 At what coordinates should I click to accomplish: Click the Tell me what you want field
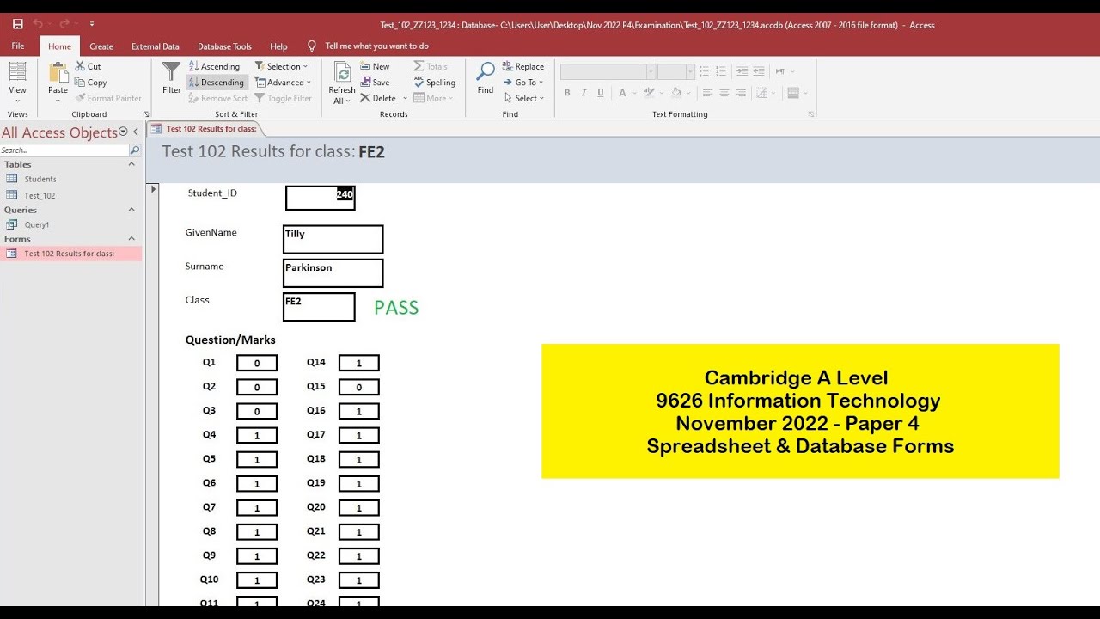[x=376, y=46]
